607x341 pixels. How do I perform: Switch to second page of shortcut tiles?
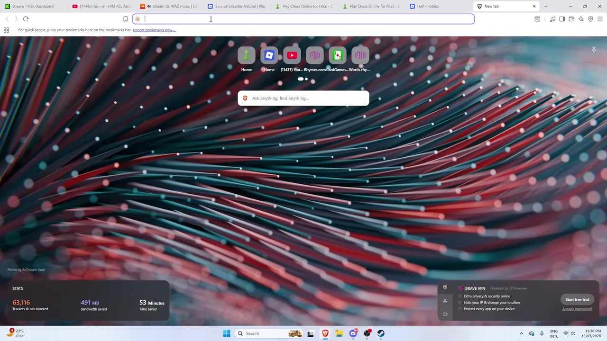306,79
